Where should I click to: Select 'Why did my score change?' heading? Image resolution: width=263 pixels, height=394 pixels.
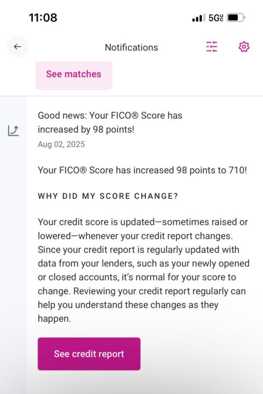pos(108,196)
